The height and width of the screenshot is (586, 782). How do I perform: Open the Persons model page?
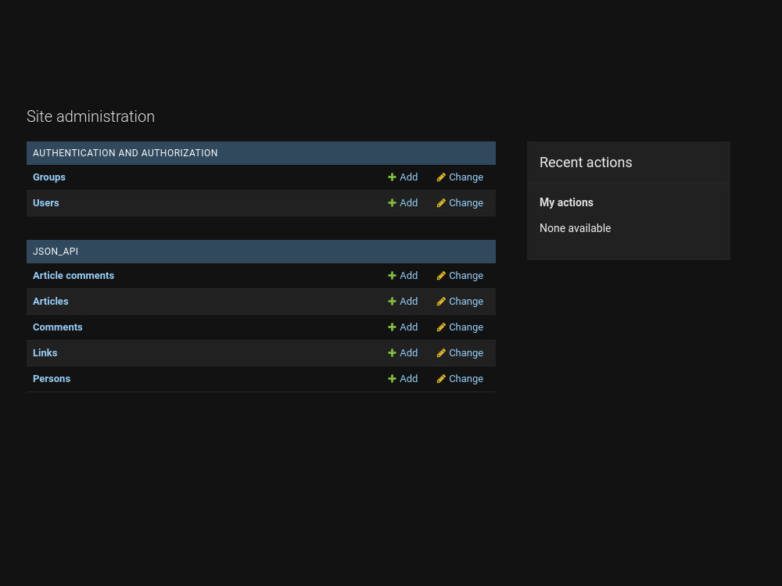pos(52,378)
